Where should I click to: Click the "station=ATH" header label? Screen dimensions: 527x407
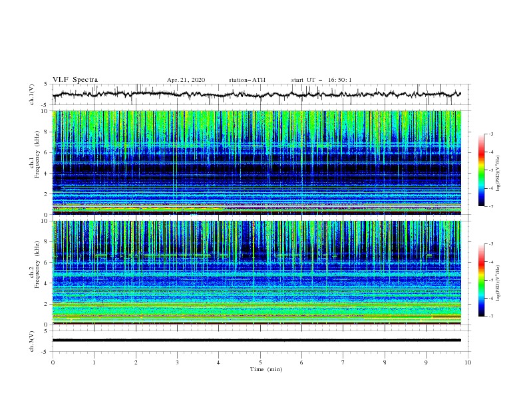[247, 80]
